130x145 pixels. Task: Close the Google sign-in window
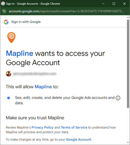coord(124,4)
